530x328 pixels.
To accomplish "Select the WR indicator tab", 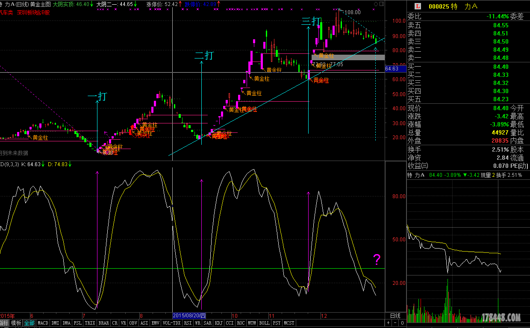I will tap(198, 323).
